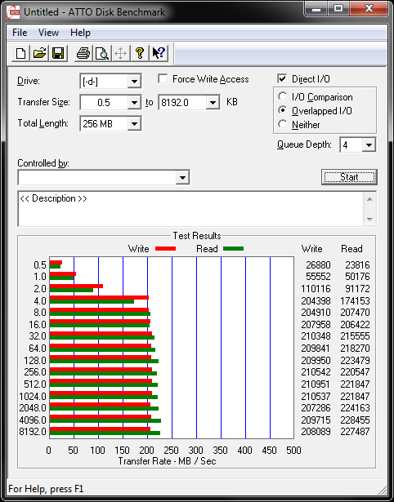Click the ATTO app icon in title bar

click(x=14, y=12)
